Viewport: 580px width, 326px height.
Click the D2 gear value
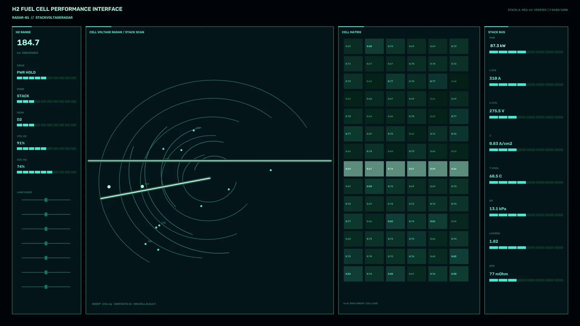(x=19, y=120)
